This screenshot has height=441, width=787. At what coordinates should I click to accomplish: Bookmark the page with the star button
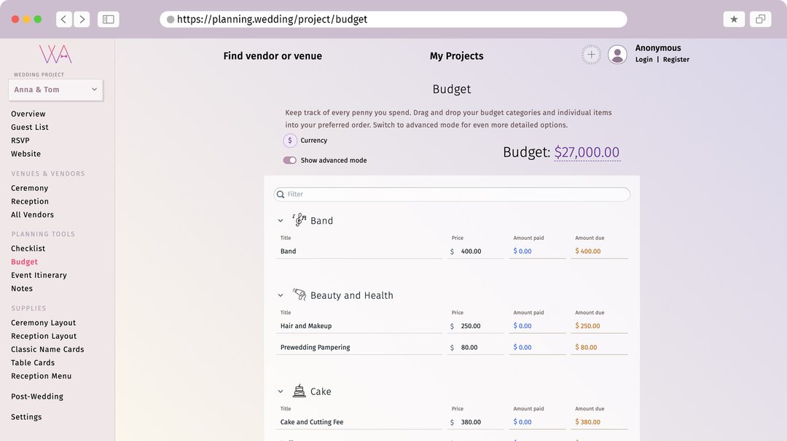[734, 18]
